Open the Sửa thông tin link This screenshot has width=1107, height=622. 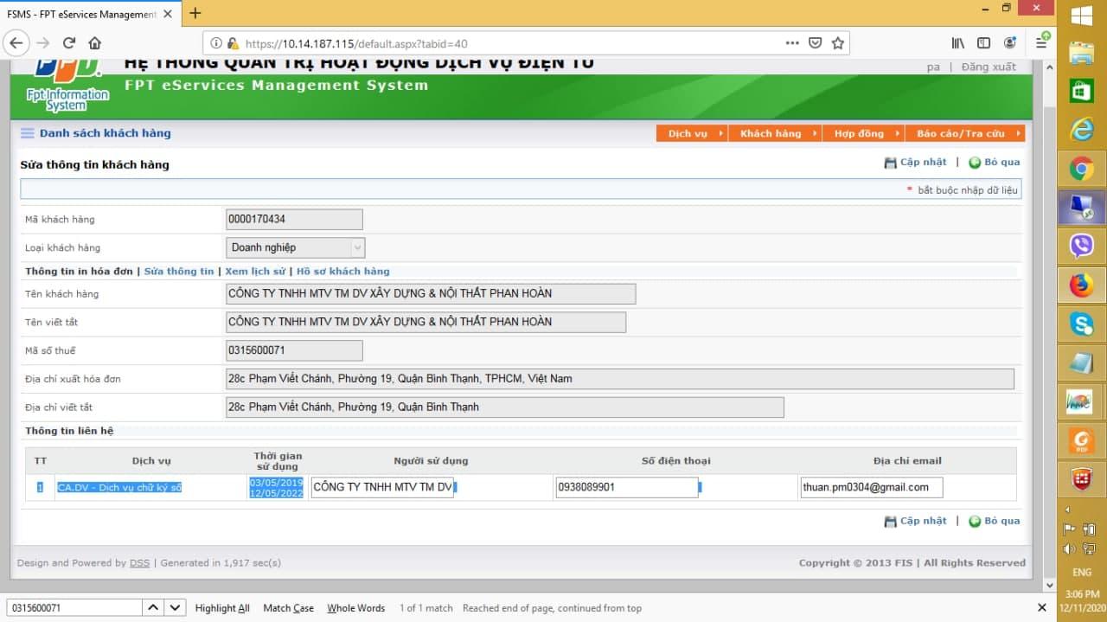tap(179, 272)
